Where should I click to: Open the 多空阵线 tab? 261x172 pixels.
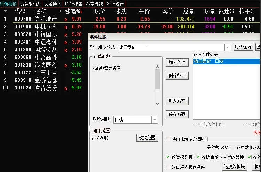[94, 4]
